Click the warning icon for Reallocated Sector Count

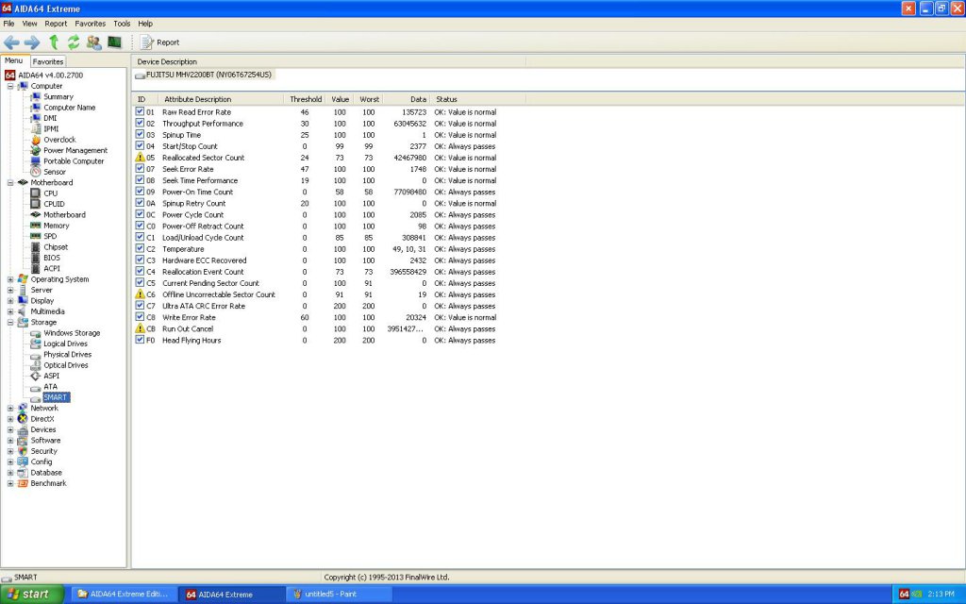[140, 158]
